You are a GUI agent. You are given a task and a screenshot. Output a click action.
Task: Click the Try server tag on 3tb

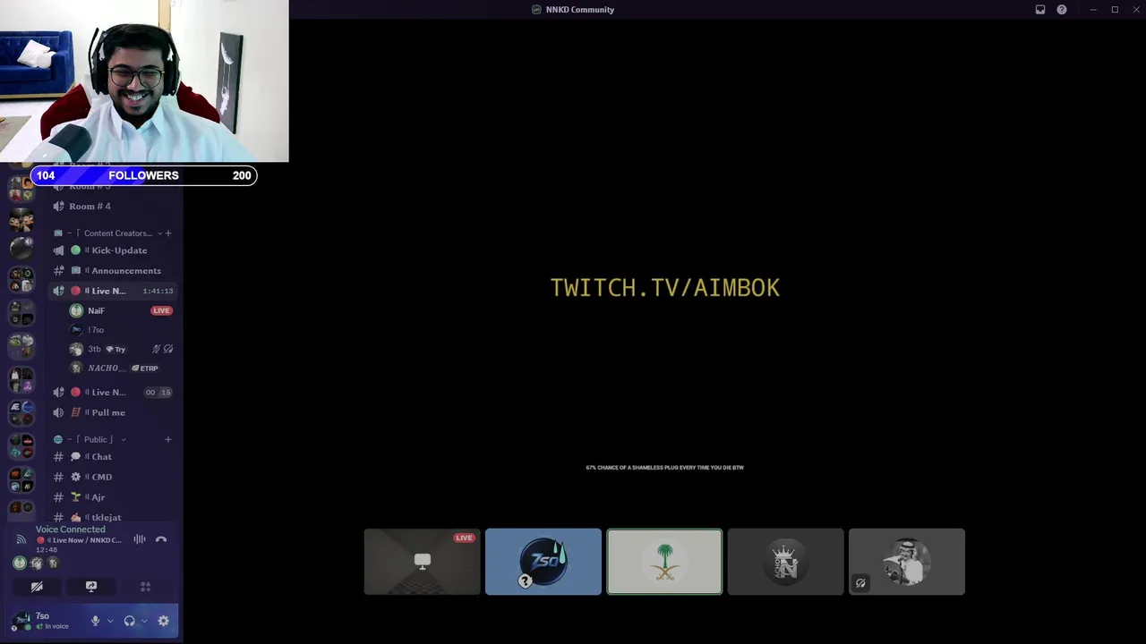click(116, 349)
